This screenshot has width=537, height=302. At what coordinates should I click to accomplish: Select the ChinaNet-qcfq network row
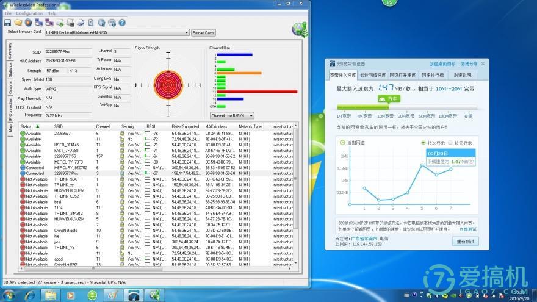tap(156, 231)
